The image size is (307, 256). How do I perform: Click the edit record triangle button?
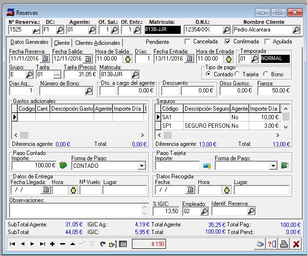point(73,244)
